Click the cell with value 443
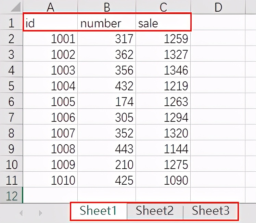256x223 pixels. pyautogui.click(x=106, y=149)
